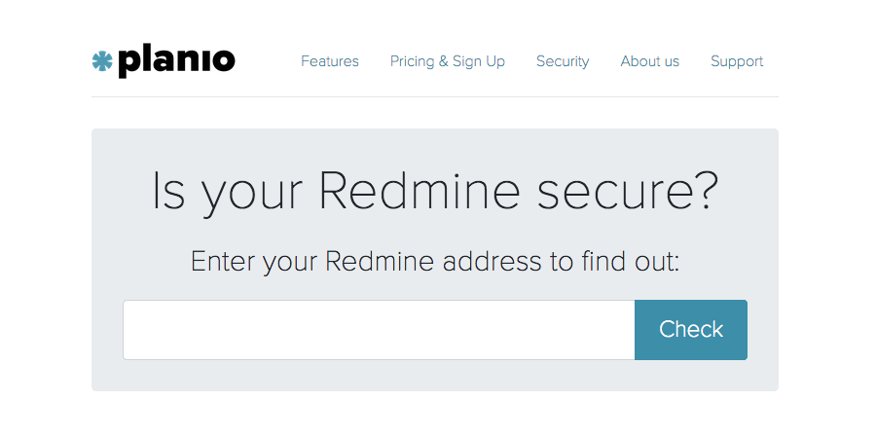
Task: Open the Security navigation link
Action: pyautogui.click(x=563, y=61)
